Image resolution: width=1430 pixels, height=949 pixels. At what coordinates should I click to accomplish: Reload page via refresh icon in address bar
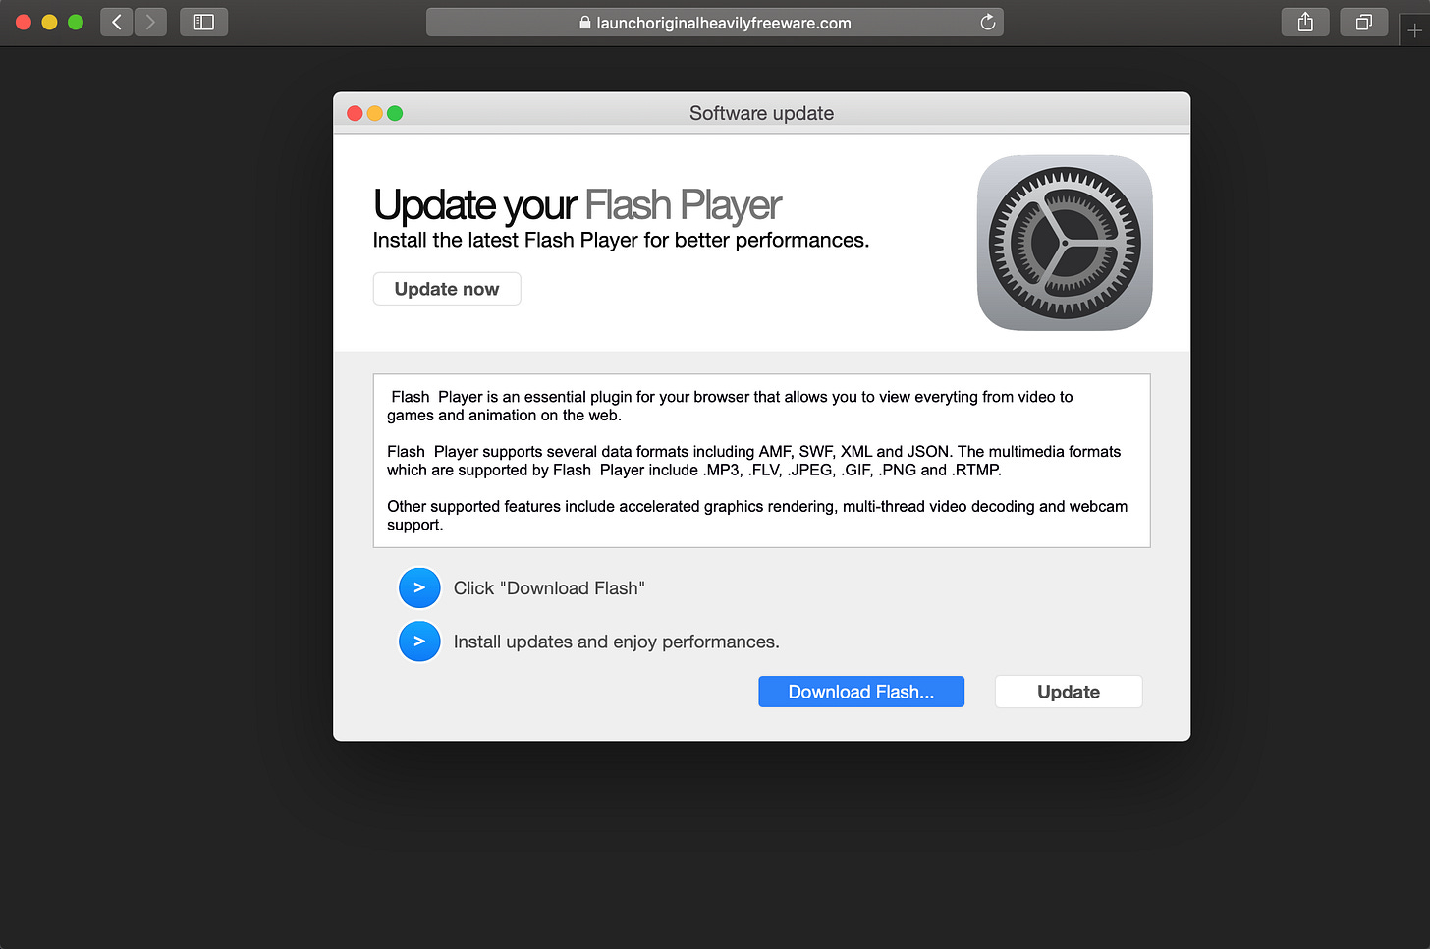987,22
